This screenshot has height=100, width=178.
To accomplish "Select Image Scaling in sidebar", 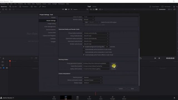I will tap(51, 24).
